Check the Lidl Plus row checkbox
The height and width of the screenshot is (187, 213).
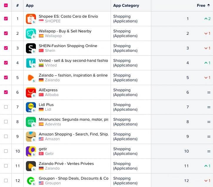6,107
